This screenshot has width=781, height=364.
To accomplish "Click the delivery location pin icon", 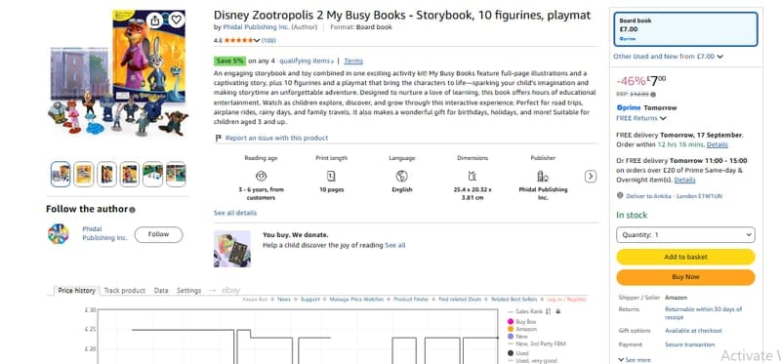I will [x=620, y=196].
